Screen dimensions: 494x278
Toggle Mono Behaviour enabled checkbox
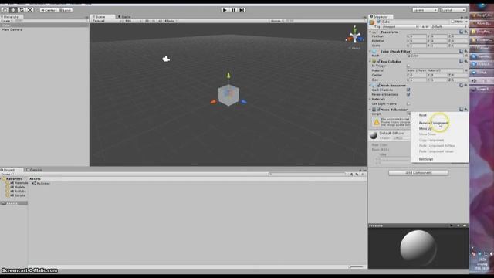click(x=378, y=110)
